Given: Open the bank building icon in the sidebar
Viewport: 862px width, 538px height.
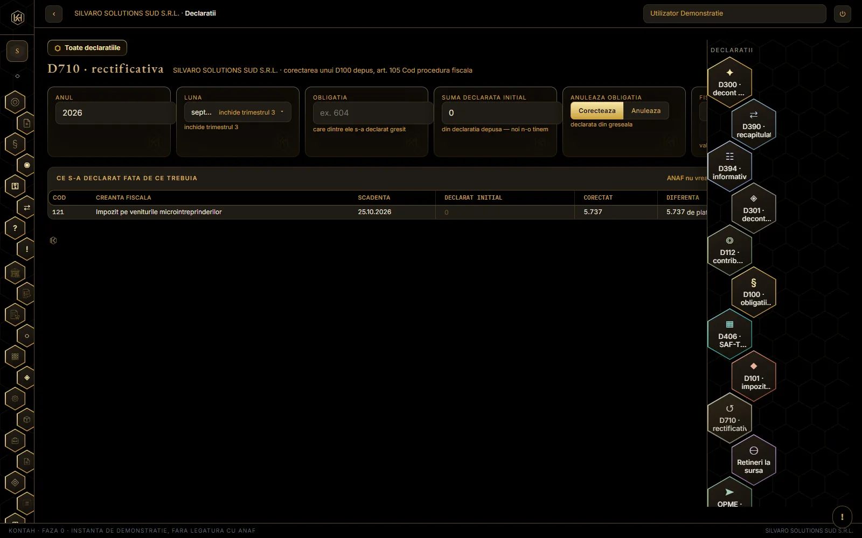Looking at the screenshot, I should tap(15, 273).
